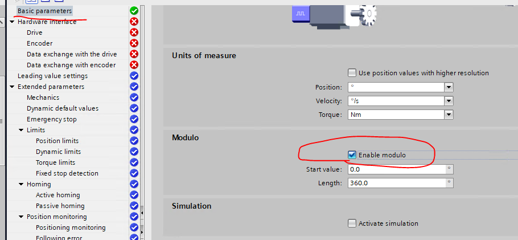This screenshot has width=518, height=240.
Task: Select Basic parameters in the navigation tree
Action: point(44,11)
